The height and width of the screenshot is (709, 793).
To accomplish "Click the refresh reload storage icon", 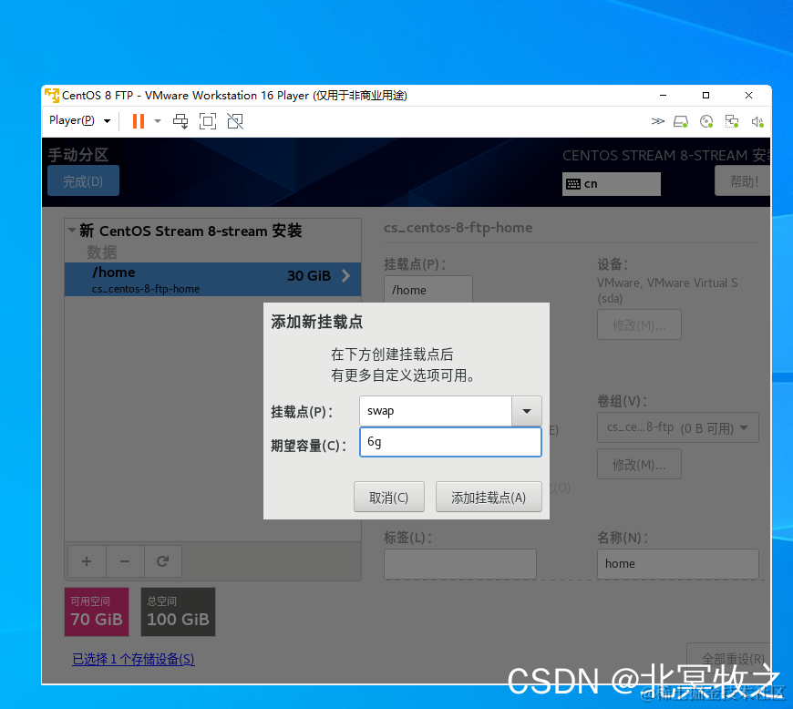I will tap(162, 561).
